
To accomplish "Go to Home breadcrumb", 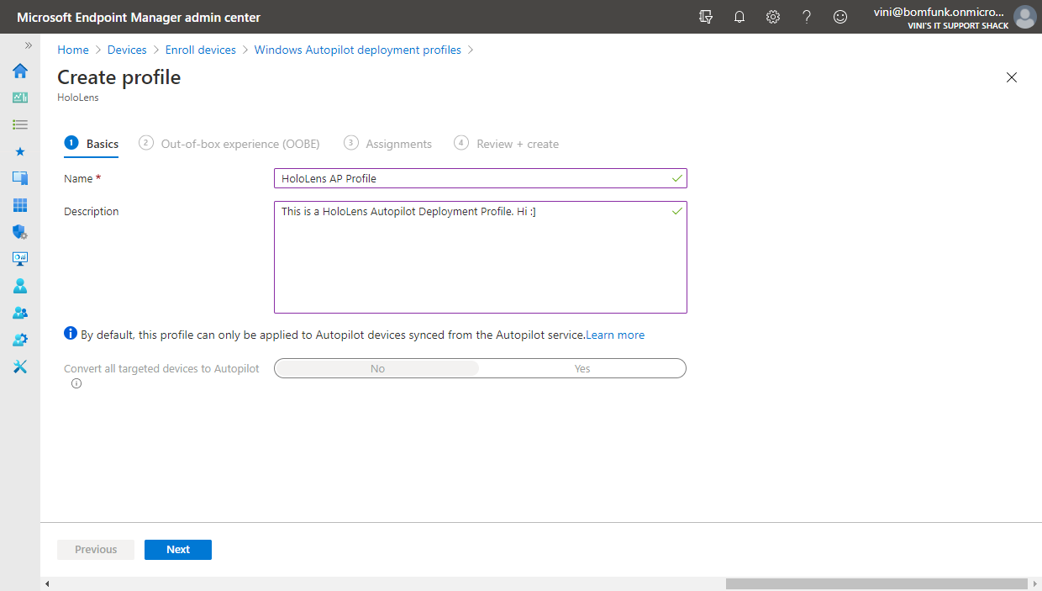I will pyautogui.click(x=73, y=50).
